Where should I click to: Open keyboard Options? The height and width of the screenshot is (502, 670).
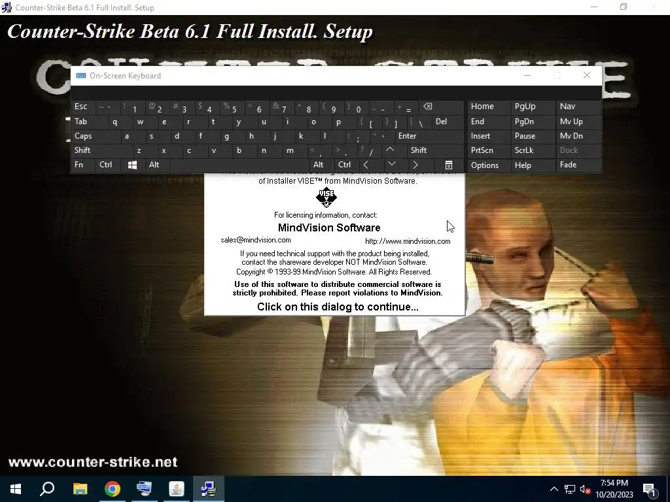[489, 165]
